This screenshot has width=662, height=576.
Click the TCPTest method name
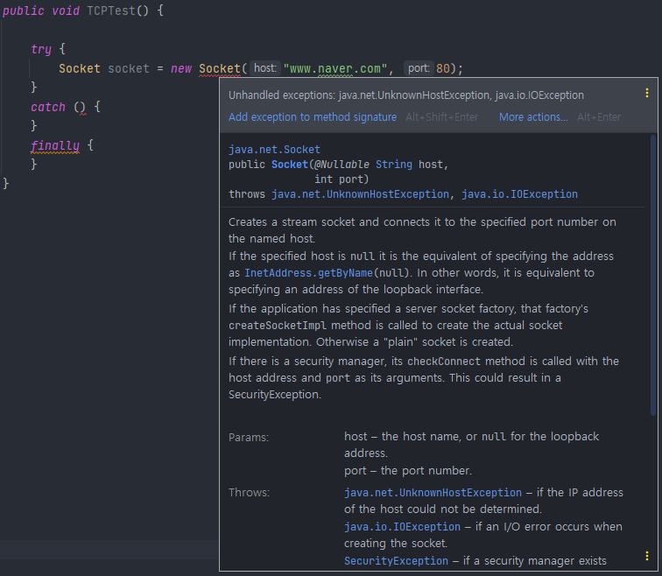(x=111, y=11)
